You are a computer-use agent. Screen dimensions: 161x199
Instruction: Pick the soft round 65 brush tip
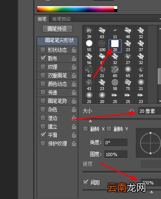[128, 72]
